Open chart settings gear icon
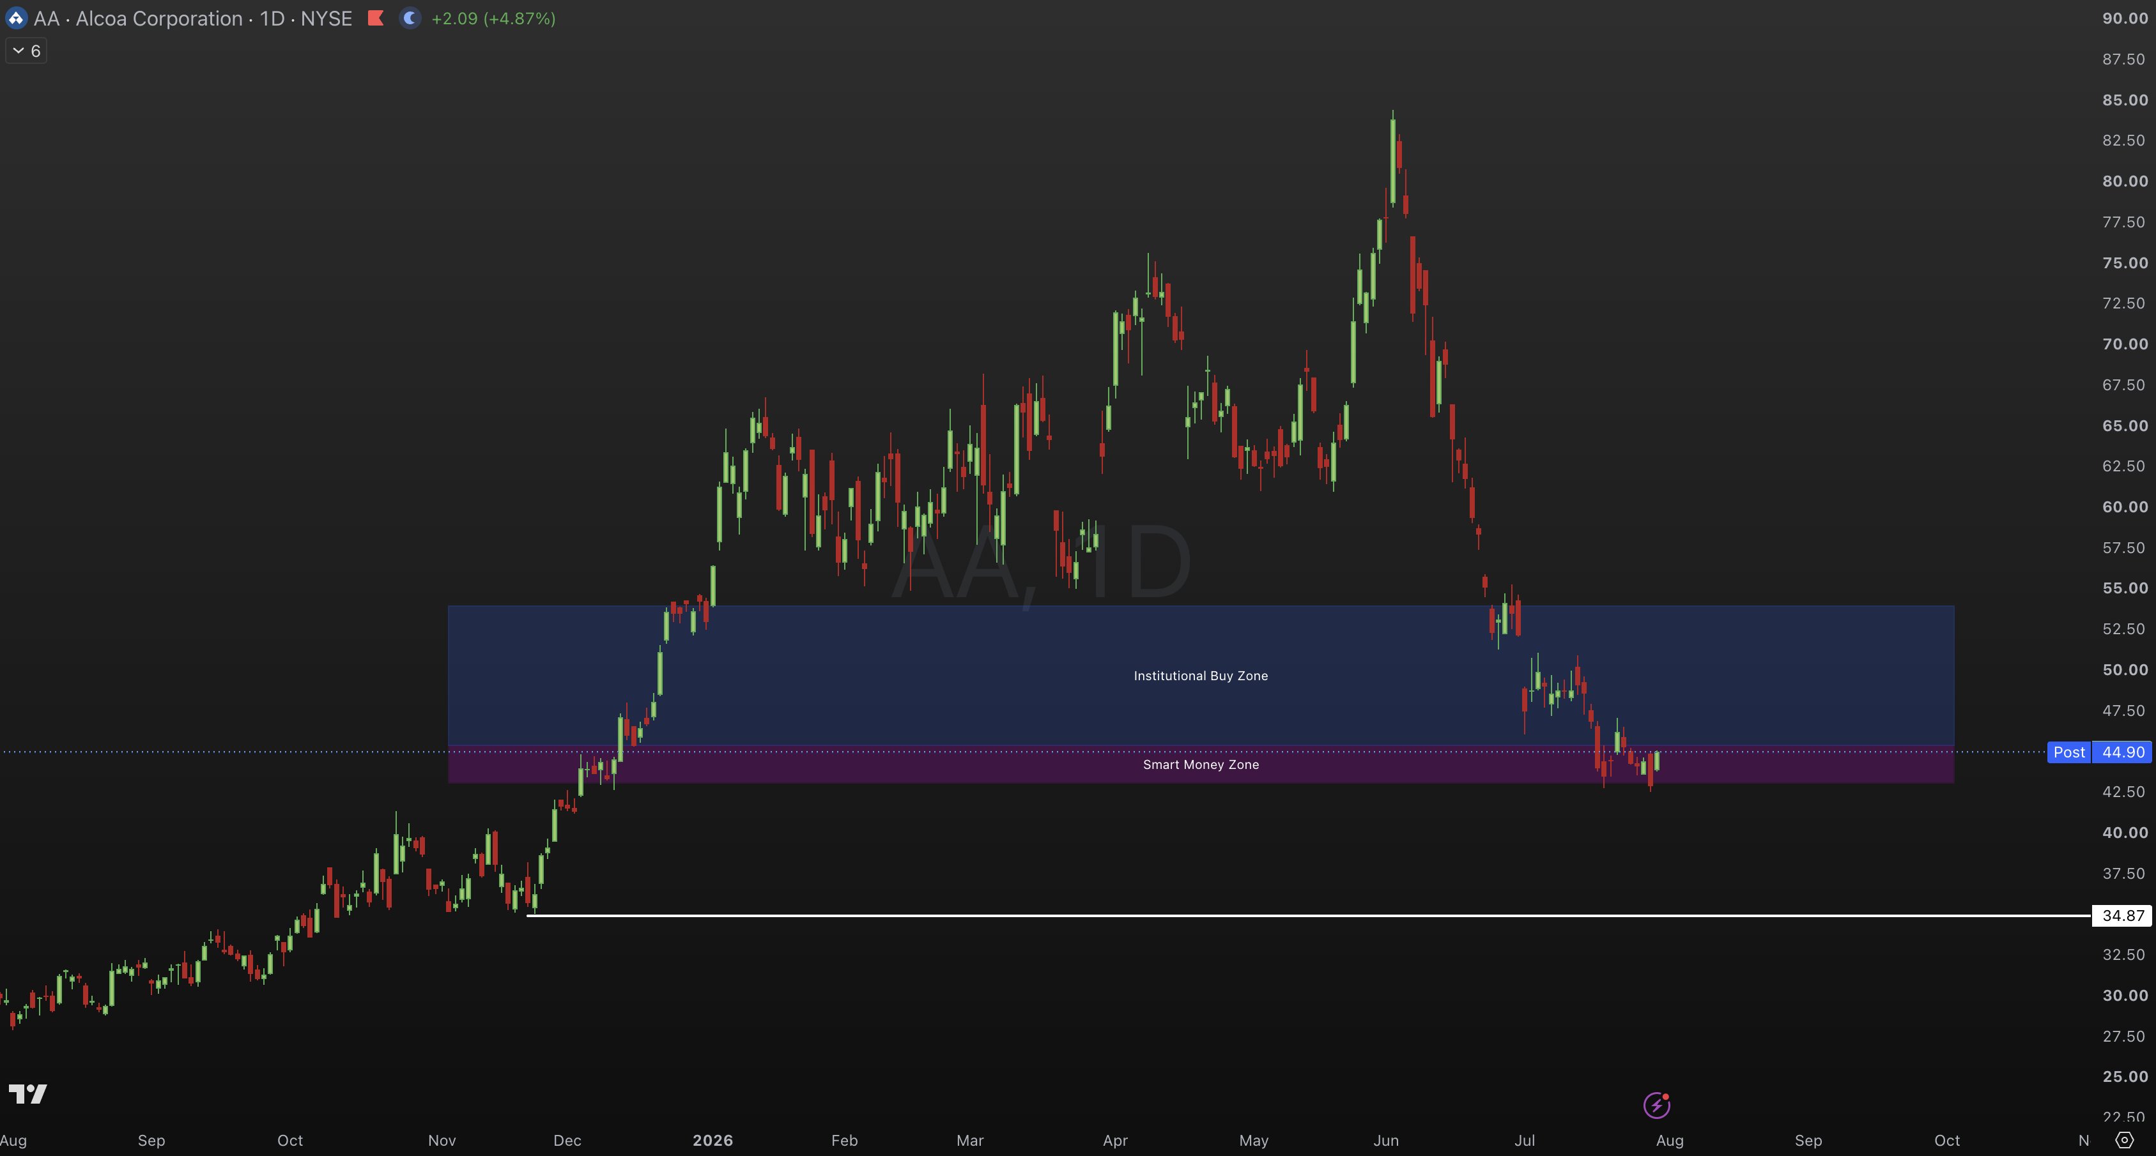This screenshot has height=1156, width=2156. point(2124,1140)
